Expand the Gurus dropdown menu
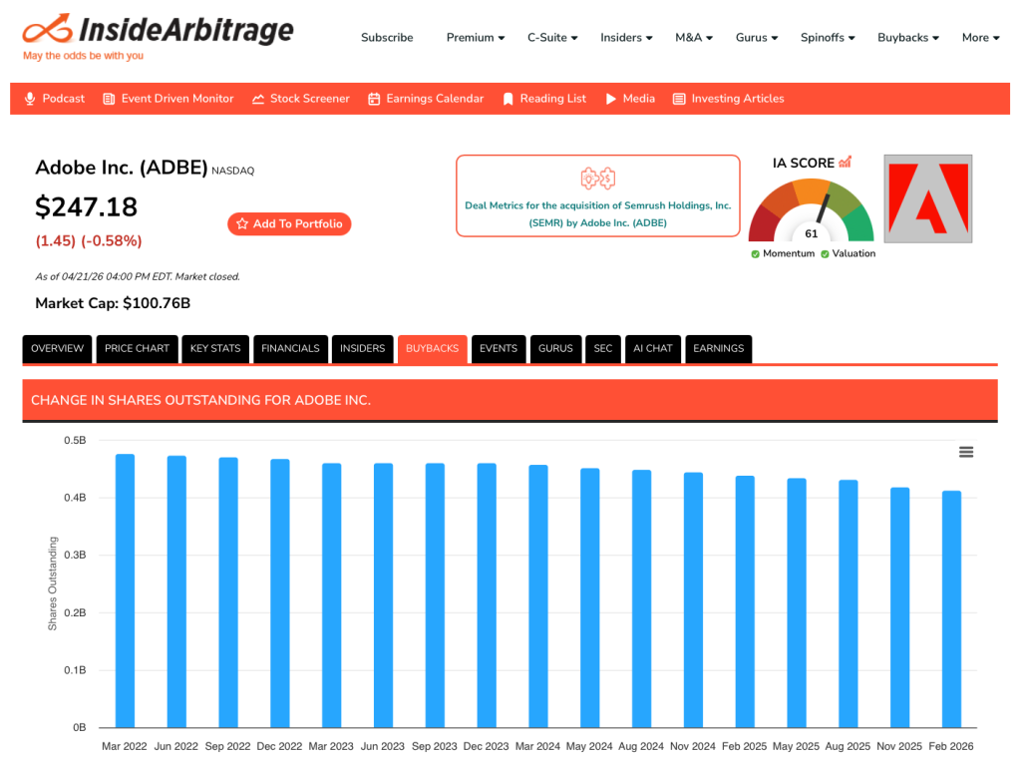This screenshot has width=1021, height=760. (x=757, y=38)
